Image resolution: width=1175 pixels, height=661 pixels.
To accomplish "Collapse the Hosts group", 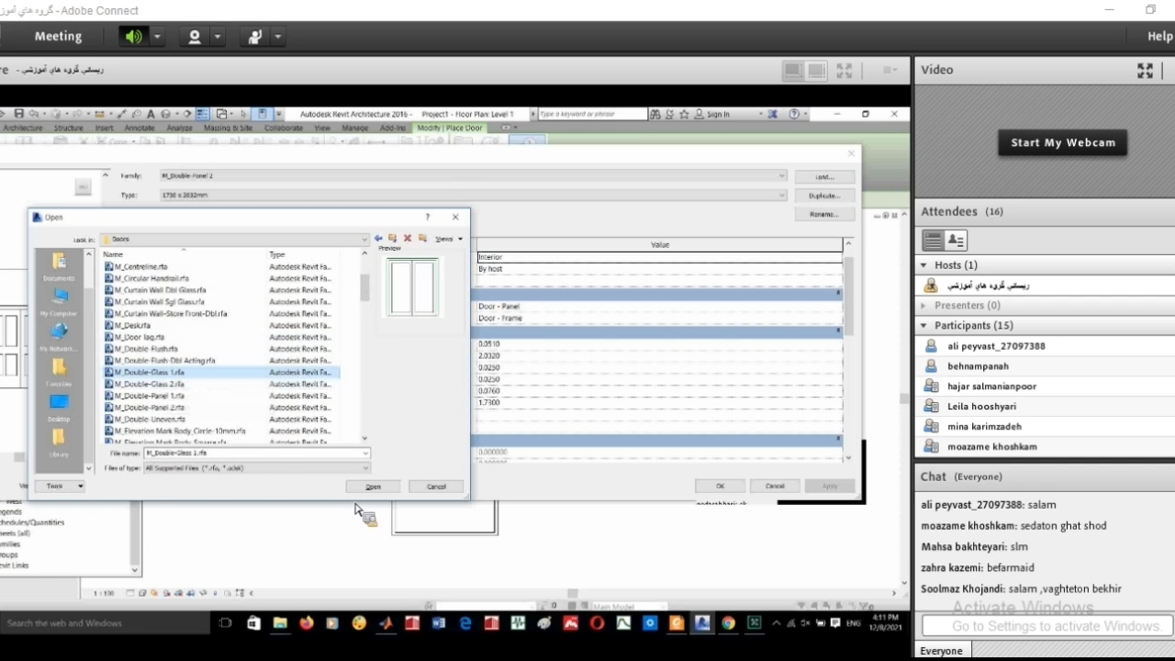I will click(924, 265).
